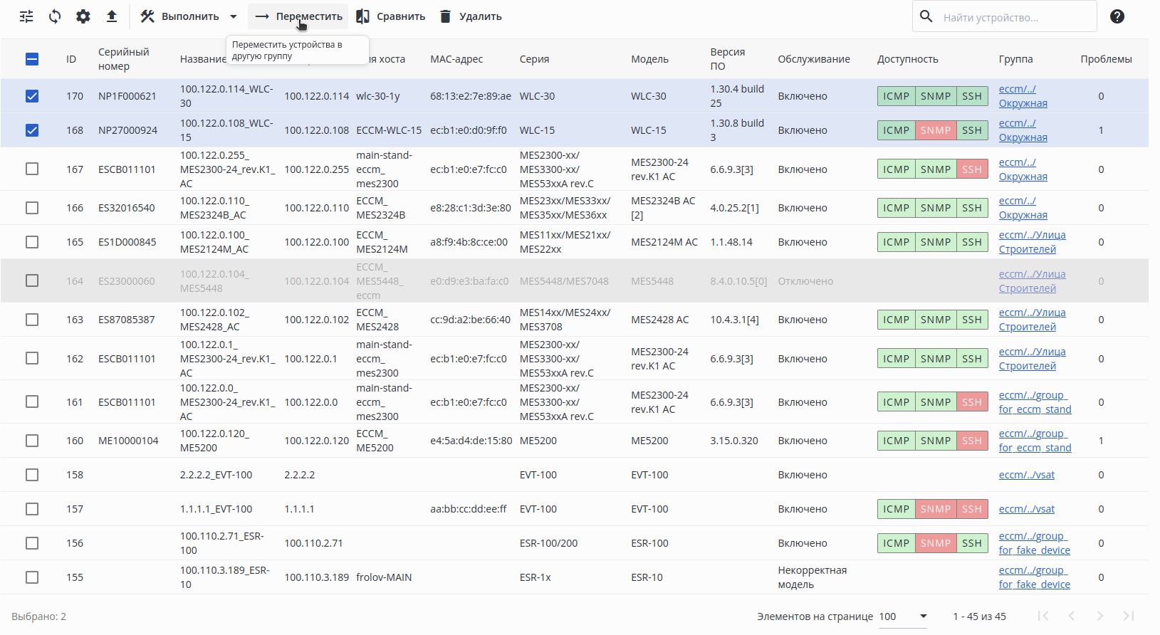Open the help question mark icon
1160x635 pixels.
pos(1117,16)
